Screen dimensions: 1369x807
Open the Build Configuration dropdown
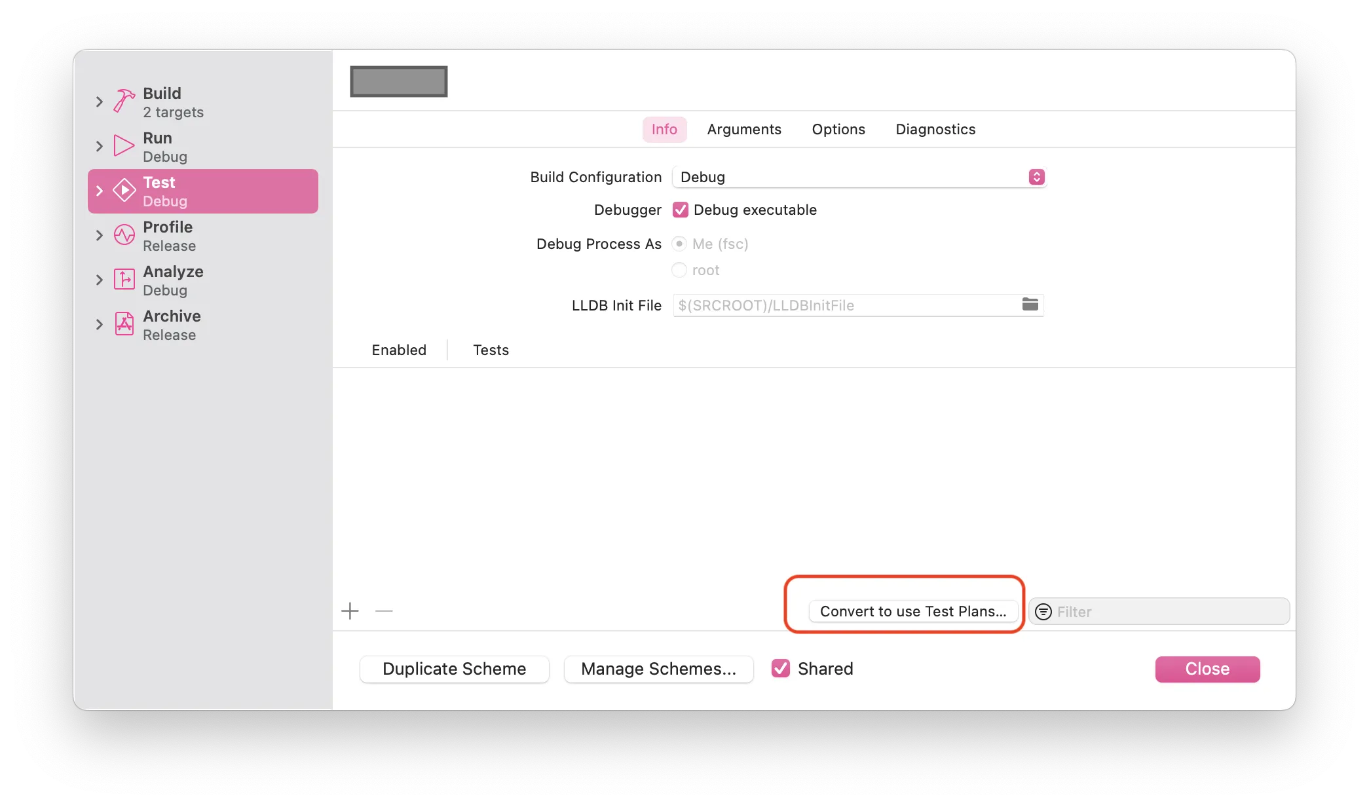point(859,177)
